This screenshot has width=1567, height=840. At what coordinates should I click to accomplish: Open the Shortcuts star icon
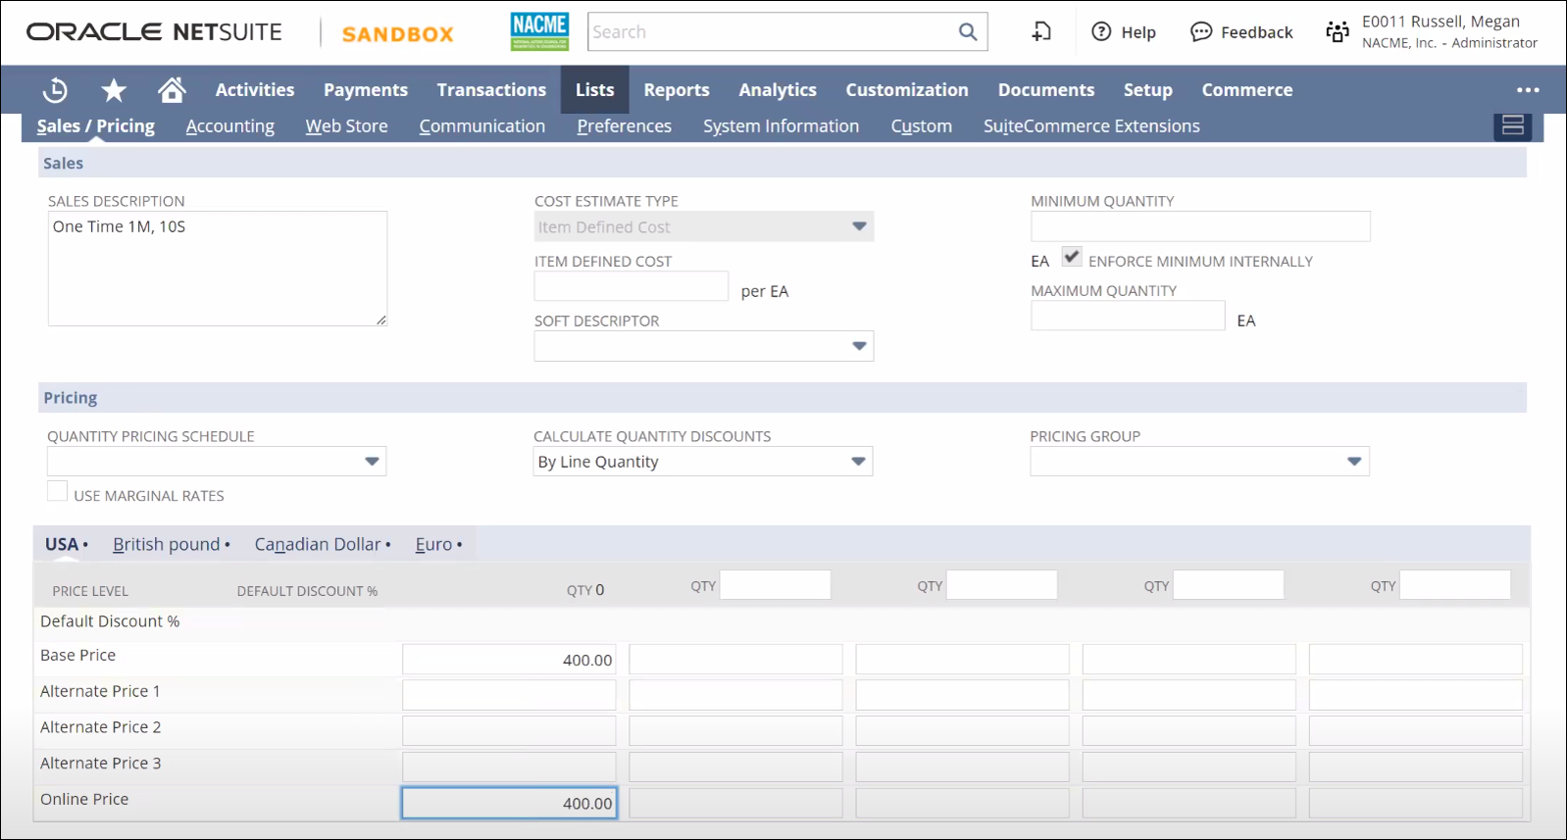pos(114,90)
